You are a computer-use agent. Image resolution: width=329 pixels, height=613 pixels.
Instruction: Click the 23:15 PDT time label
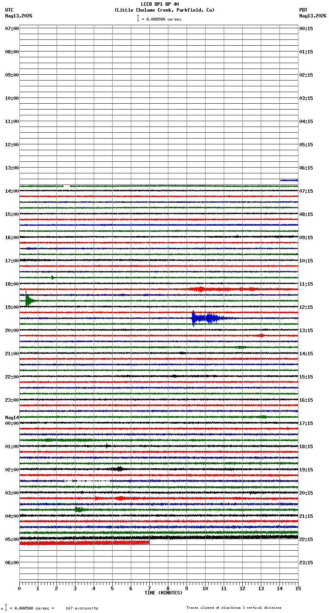pos(306,563)
